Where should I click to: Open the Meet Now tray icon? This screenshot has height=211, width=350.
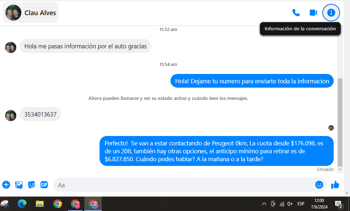point(273,204)
